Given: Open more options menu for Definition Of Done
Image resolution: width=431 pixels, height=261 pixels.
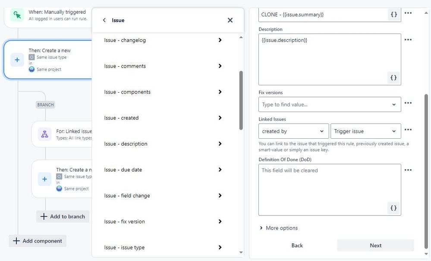Looking at the screenshot, I should coord(408,170).
